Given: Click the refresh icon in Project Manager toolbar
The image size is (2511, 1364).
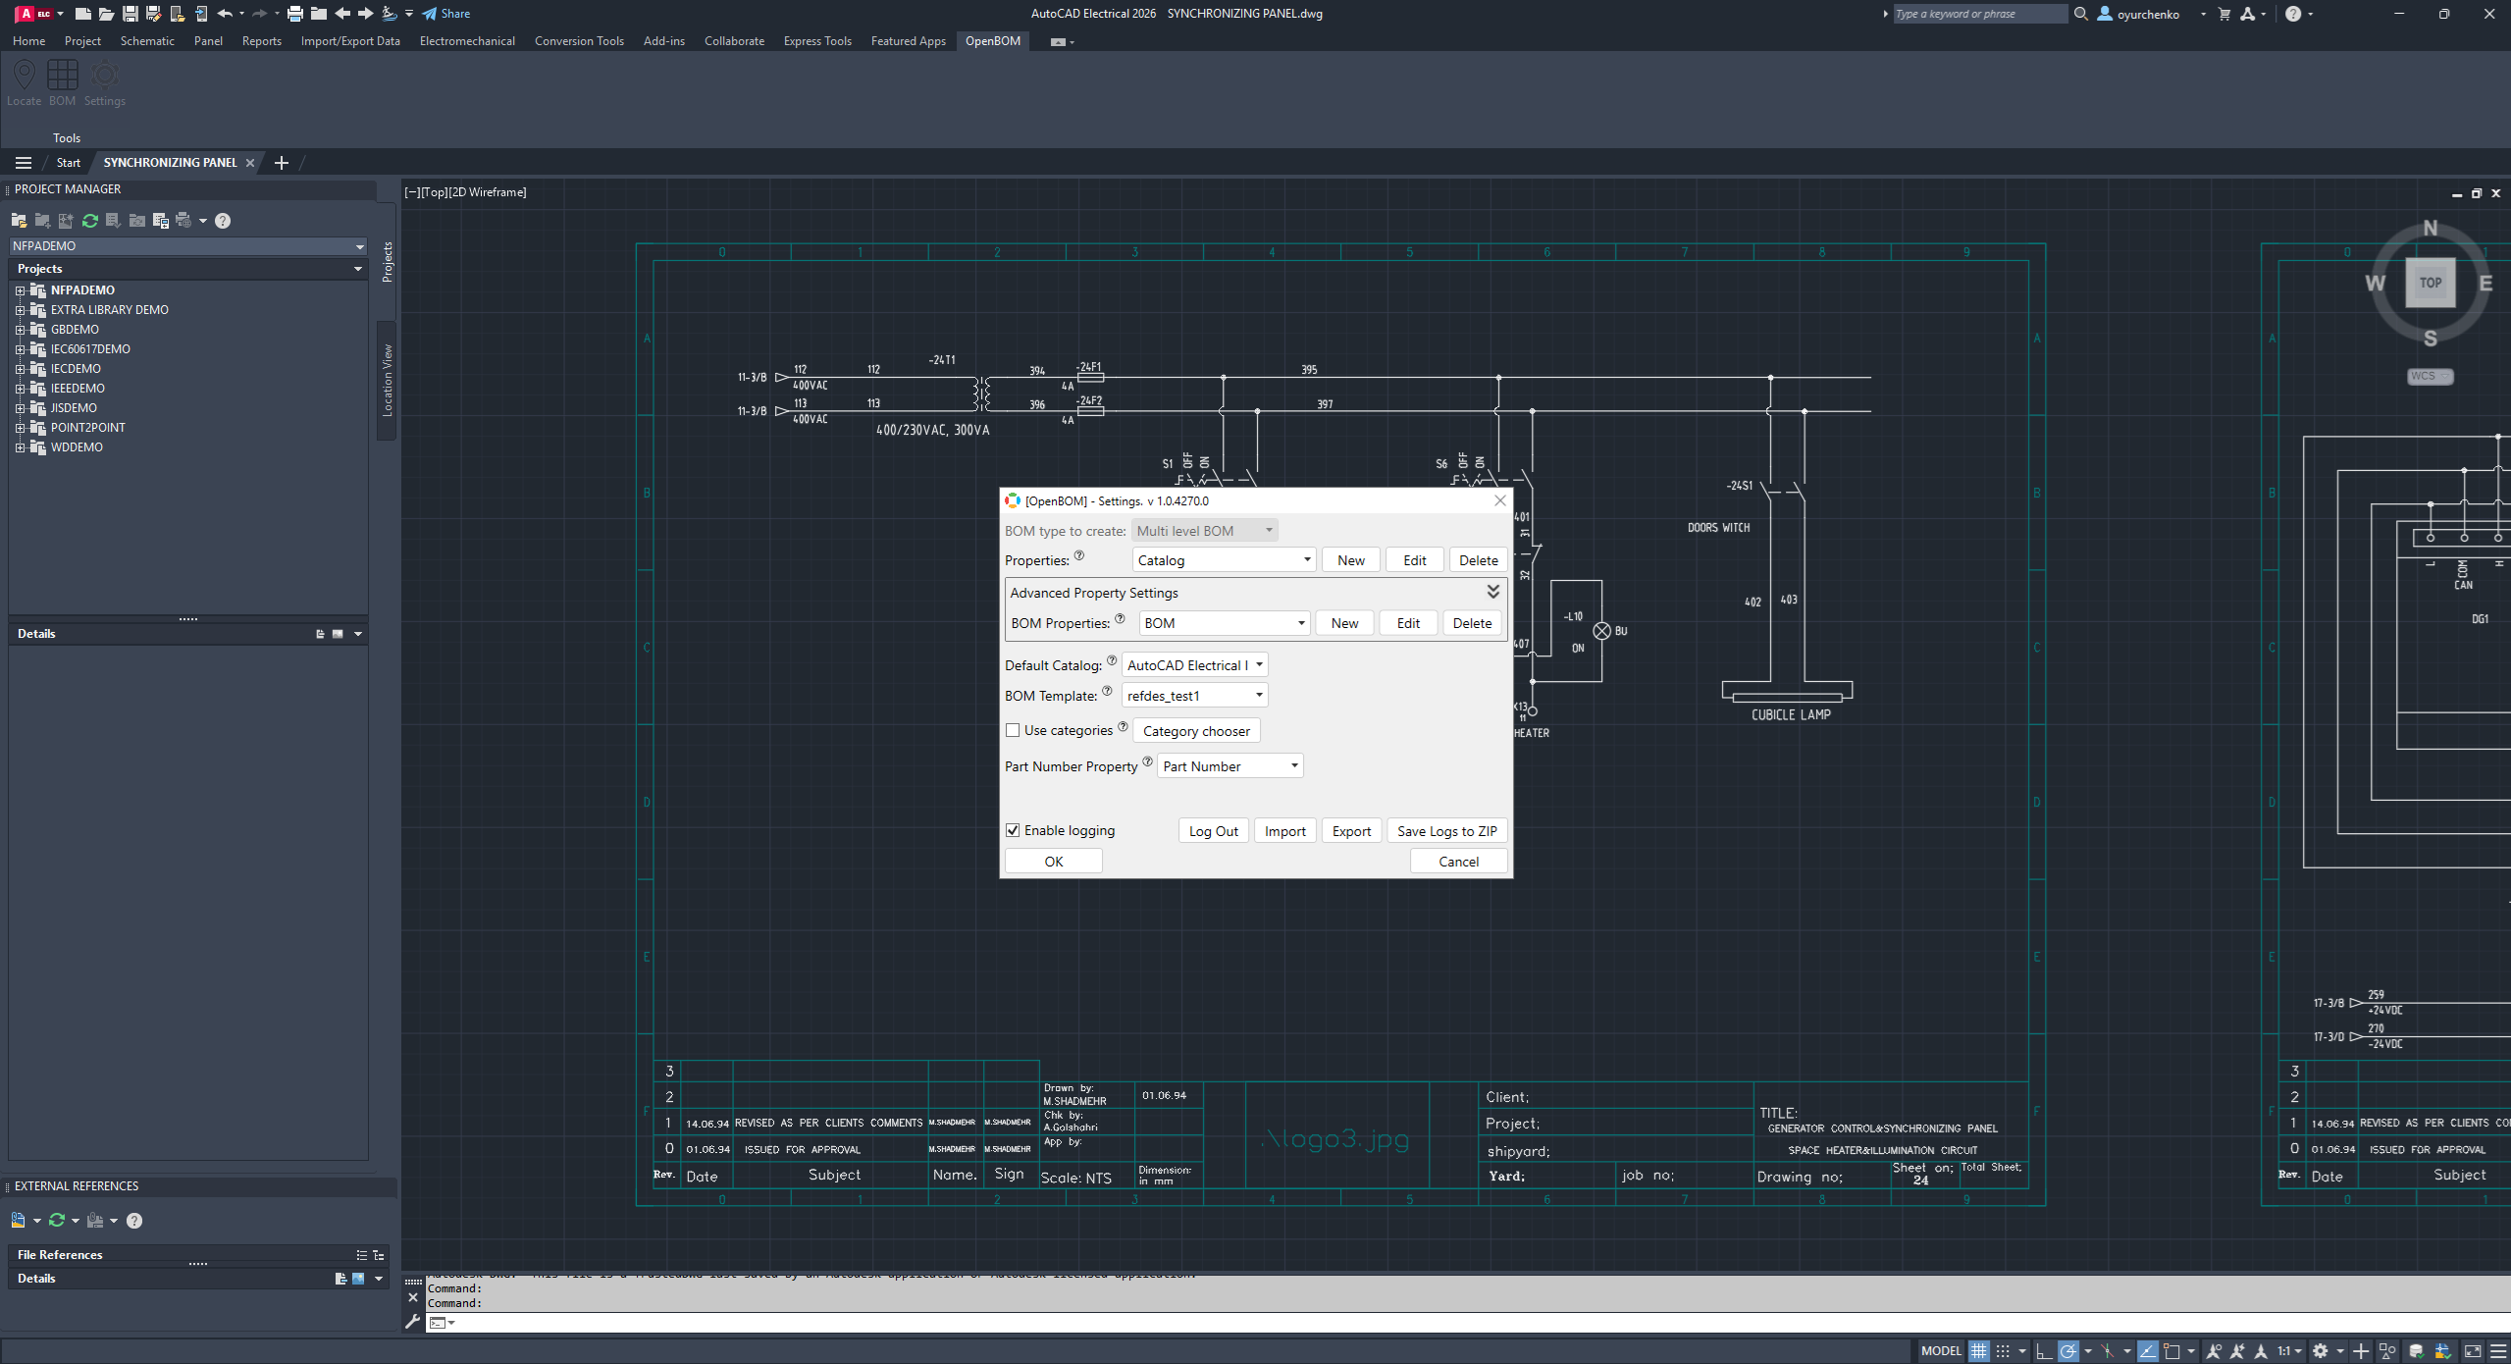Looking at the screenshot, I should point(90,221).
